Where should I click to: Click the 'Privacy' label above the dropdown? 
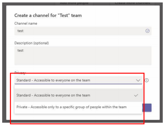pos(20,73)
